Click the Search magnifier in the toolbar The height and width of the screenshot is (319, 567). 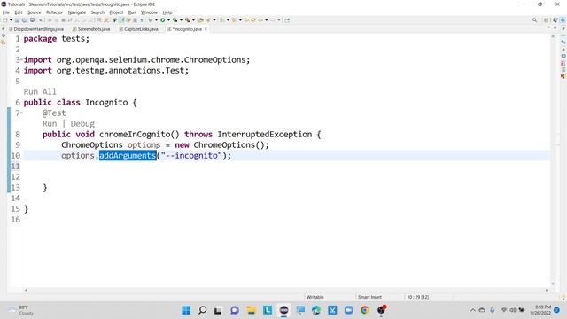click(x=534, y=20)
